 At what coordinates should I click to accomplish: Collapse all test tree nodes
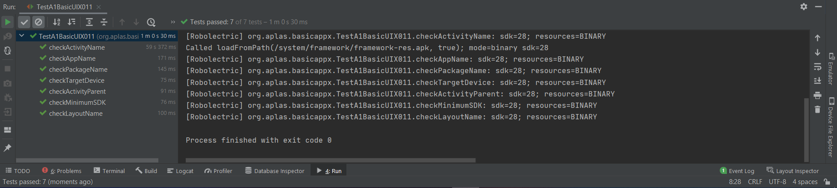pyautogui.click(x=104, y=22)
